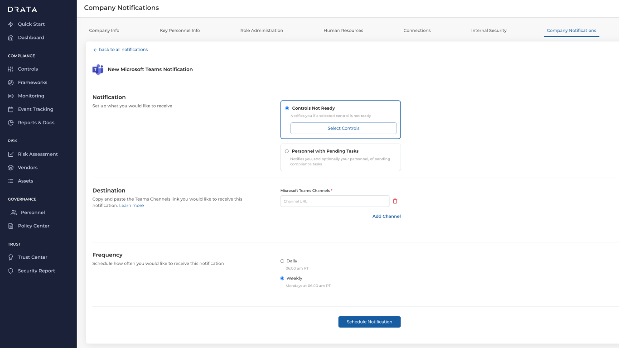Switch to the Key Personnel Info tab
Viewport: 619px width, 348px height.
point(180,30)
